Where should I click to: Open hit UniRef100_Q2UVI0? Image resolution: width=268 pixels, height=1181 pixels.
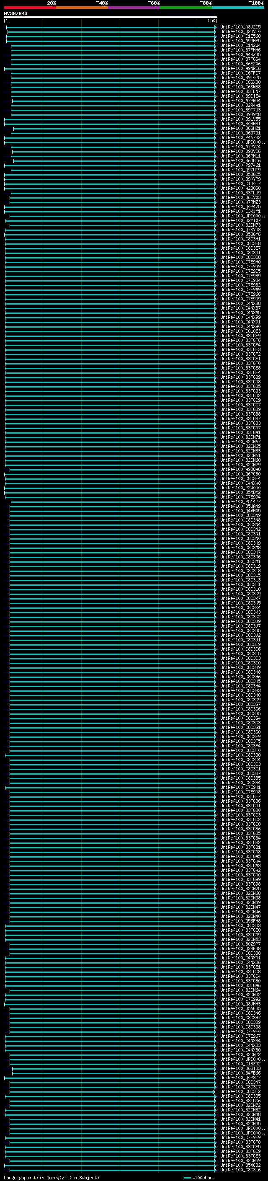click(240, 32)
